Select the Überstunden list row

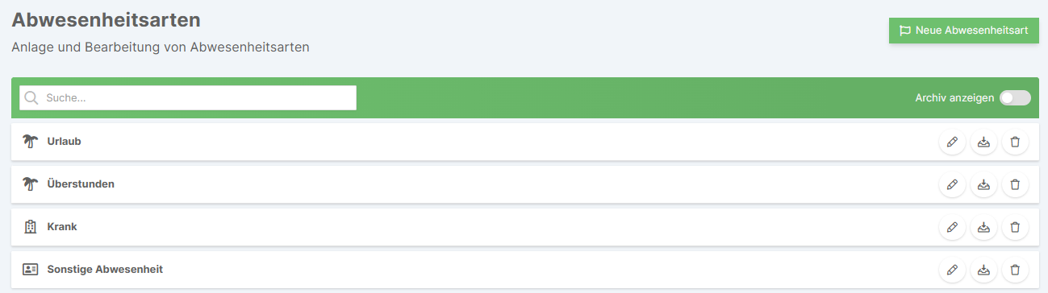coord(525,184)
